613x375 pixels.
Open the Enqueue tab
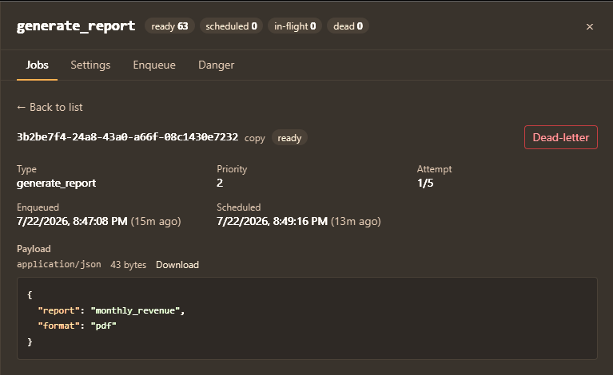click(x=154, y=65)
